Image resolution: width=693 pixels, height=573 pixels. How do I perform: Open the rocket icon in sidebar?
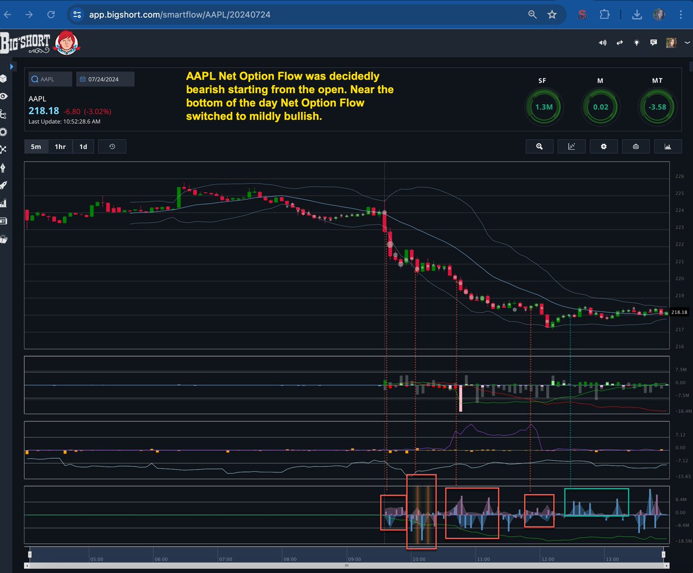coord(3,185)
